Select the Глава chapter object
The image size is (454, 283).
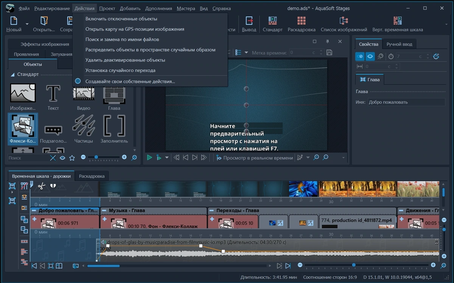click(x=114, y=97)
